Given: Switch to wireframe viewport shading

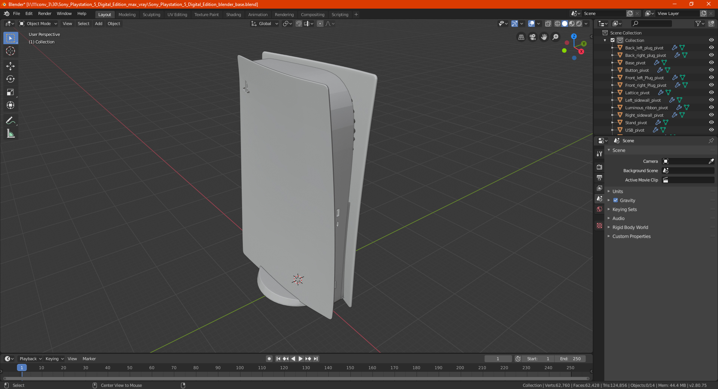Looking at the screenshot, I should coord(558,24).
